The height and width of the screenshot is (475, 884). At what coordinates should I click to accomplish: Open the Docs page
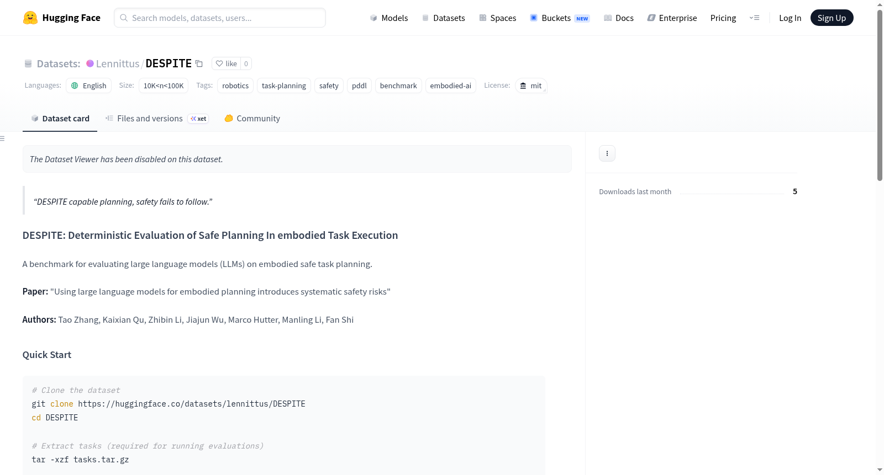pyautogui.click(x=619, y=18)
